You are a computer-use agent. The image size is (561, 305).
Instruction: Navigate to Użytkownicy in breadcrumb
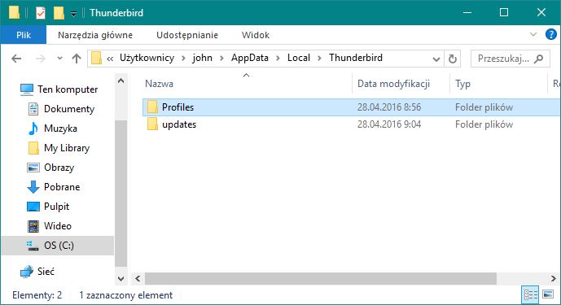coord(147,58)
